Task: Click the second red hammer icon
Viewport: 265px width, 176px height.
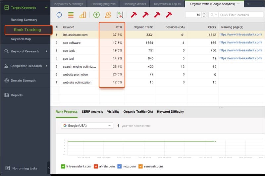Action: click(145, 15)
